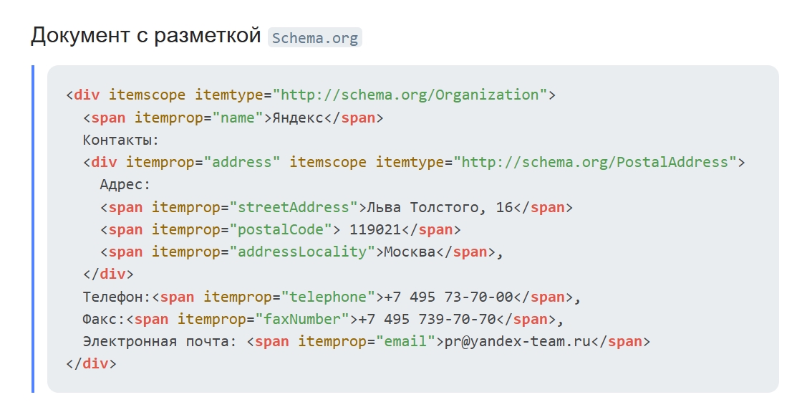The image size is (802, 420).
Task: Click the heading text "Документ с разметкой"
Action: click(x=145, y=36)
